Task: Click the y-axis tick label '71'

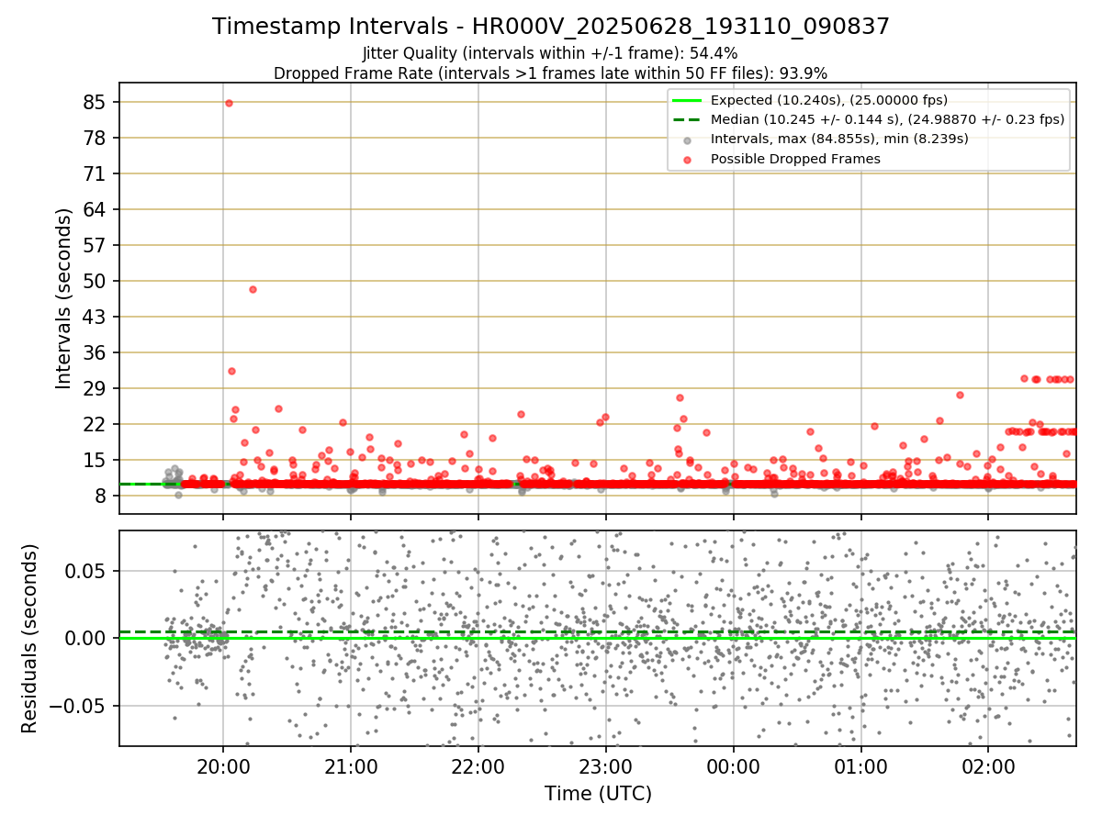Action: pos(96,173)
